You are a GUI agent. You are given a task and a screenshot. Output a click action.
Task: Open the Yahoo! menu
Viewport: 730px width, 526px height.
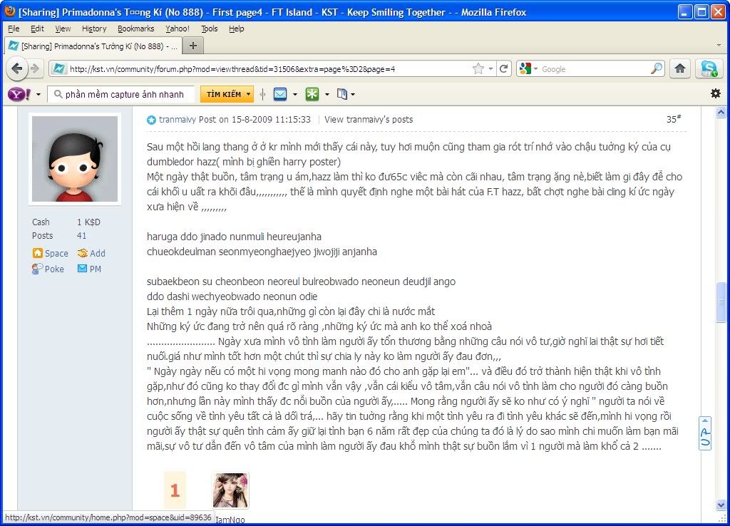(178, 29)
